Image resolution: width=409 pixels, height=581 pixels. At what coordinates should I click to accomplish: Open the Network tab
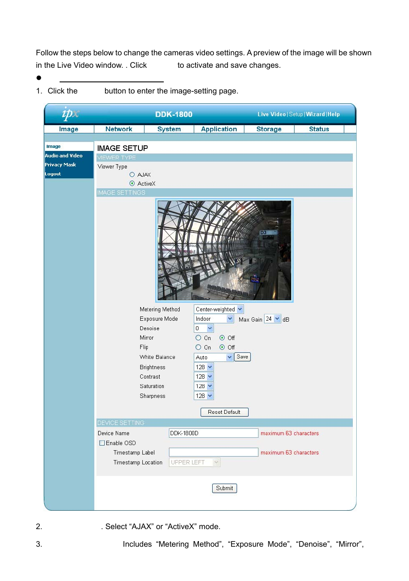(x=119, y=129)
